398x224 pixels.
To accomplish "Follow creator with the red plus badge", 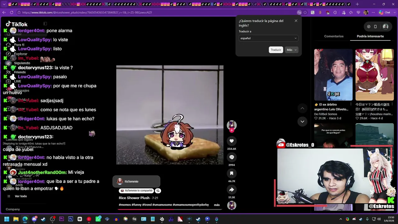I will (x=232, y=130).
